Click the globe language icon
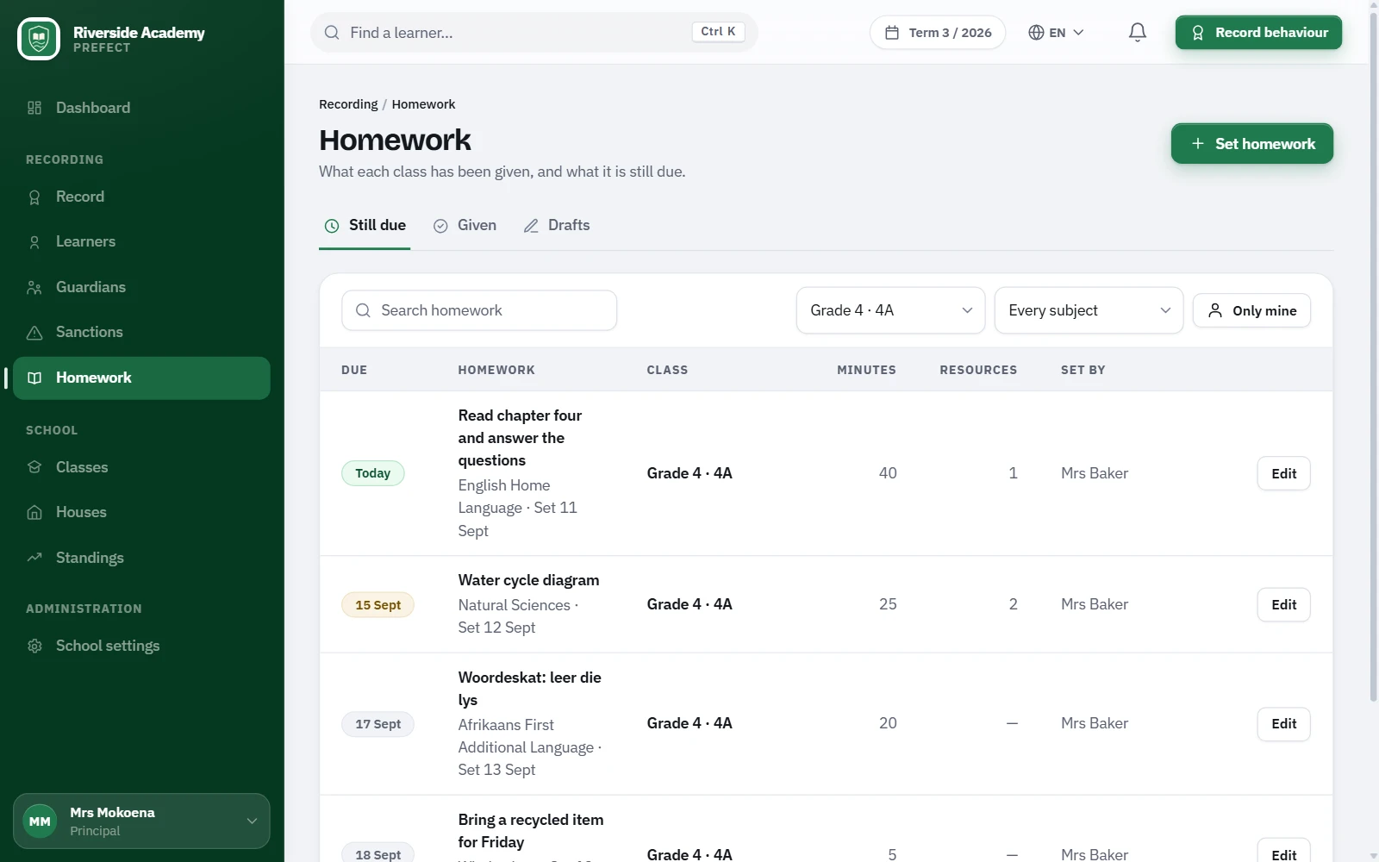This screenshot has width=1379, height=862. [x=1036, y=33]
